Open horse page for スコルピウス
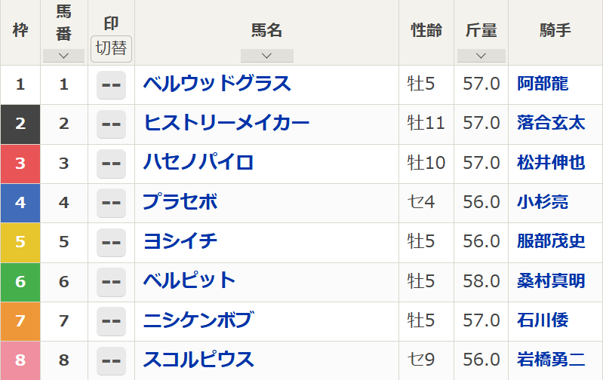The height and width of the screenshot is (380, 603). tap(198, 360)
